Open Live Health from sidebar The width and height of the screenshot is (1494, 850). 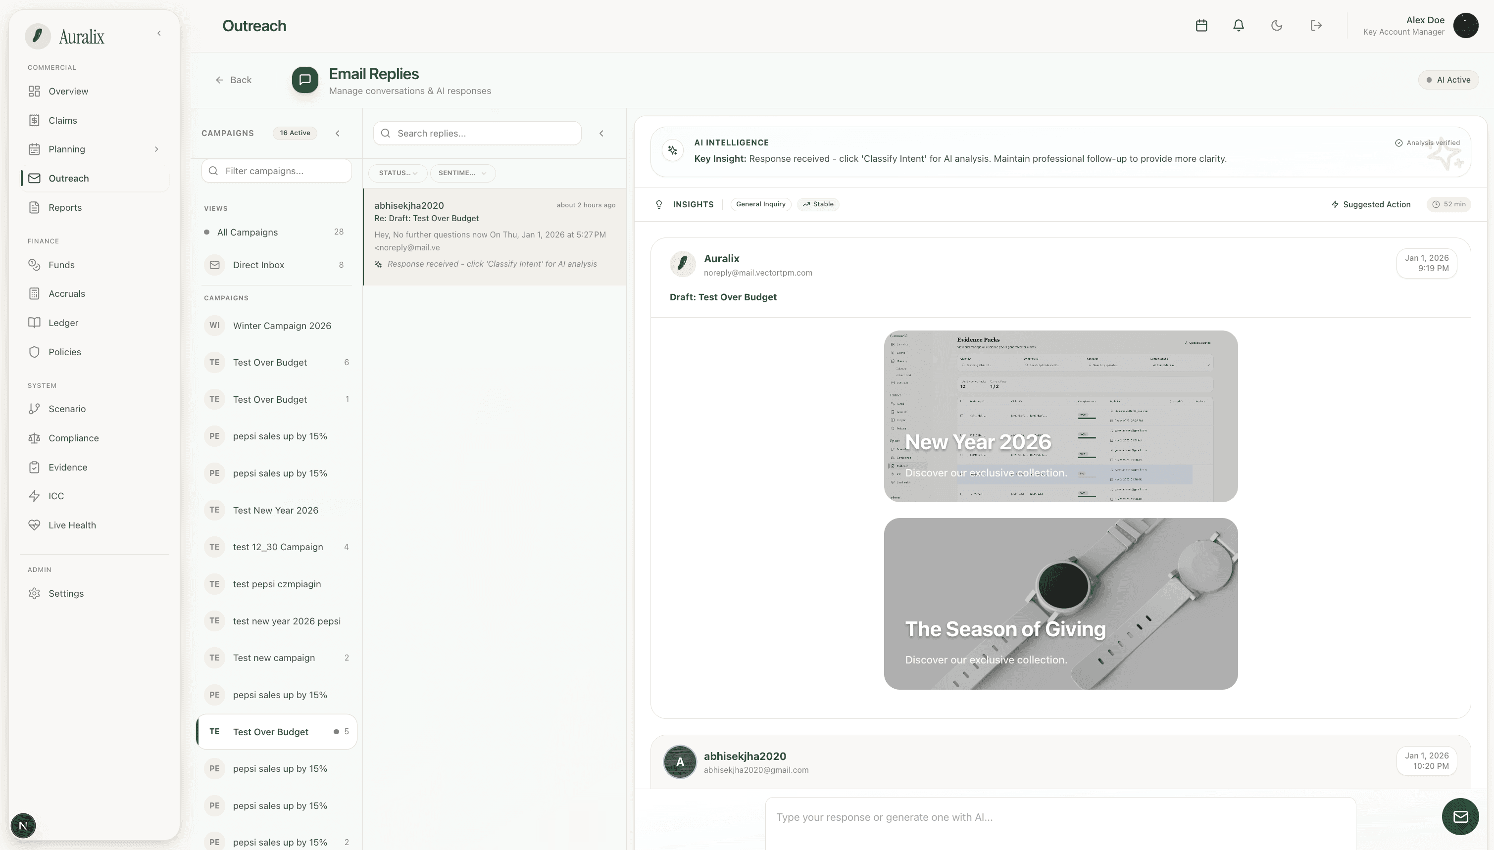click(x=72, y=525)
